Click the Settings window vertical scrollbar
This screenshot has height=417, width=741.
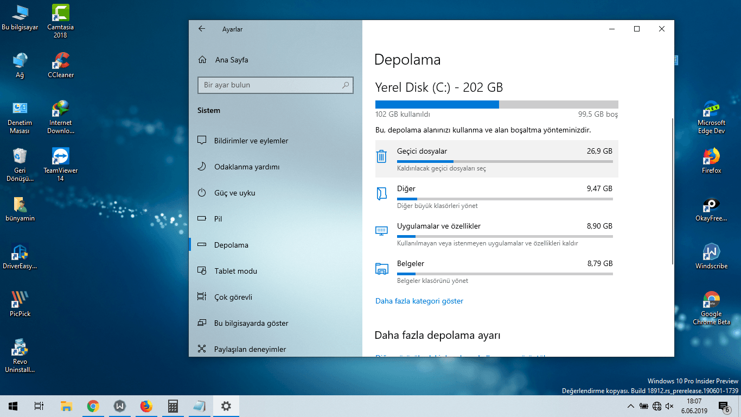tap(673, 191)
